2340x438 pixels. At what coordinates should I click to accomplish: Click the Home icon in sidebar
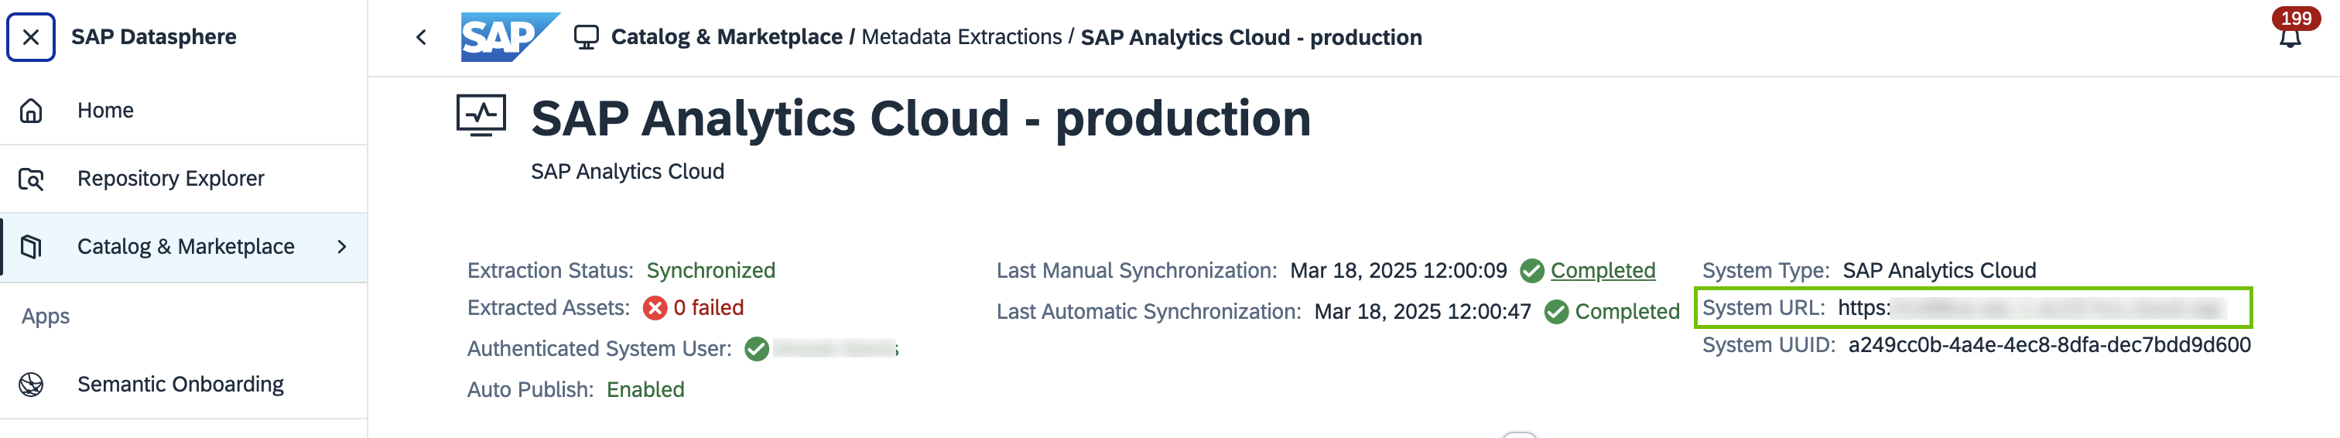pos(31,111)
